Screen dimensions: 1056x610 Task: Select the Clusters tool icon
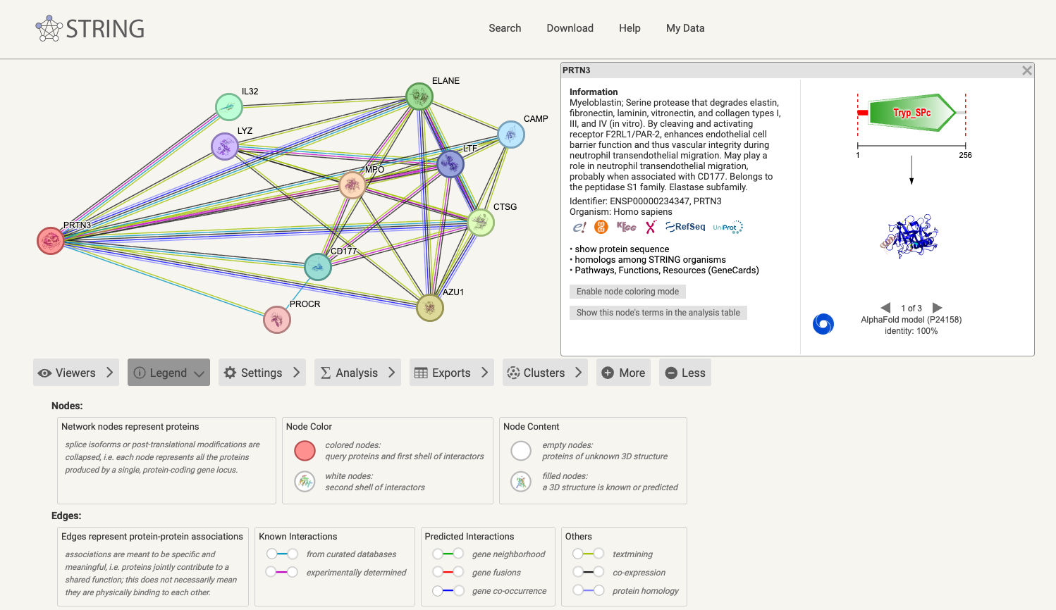[514, 373]
